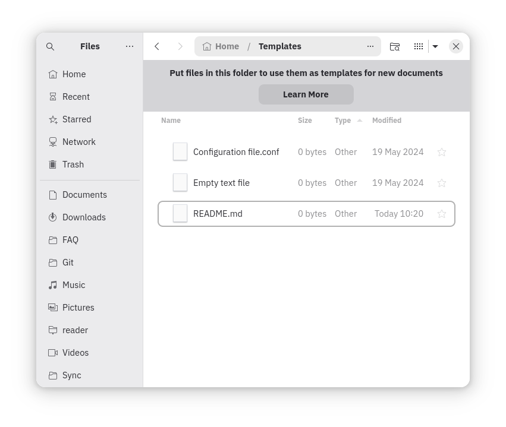The image size is (506, 427).
Task: Click the Configuration file.conf file icon
Action: (180, 152)
